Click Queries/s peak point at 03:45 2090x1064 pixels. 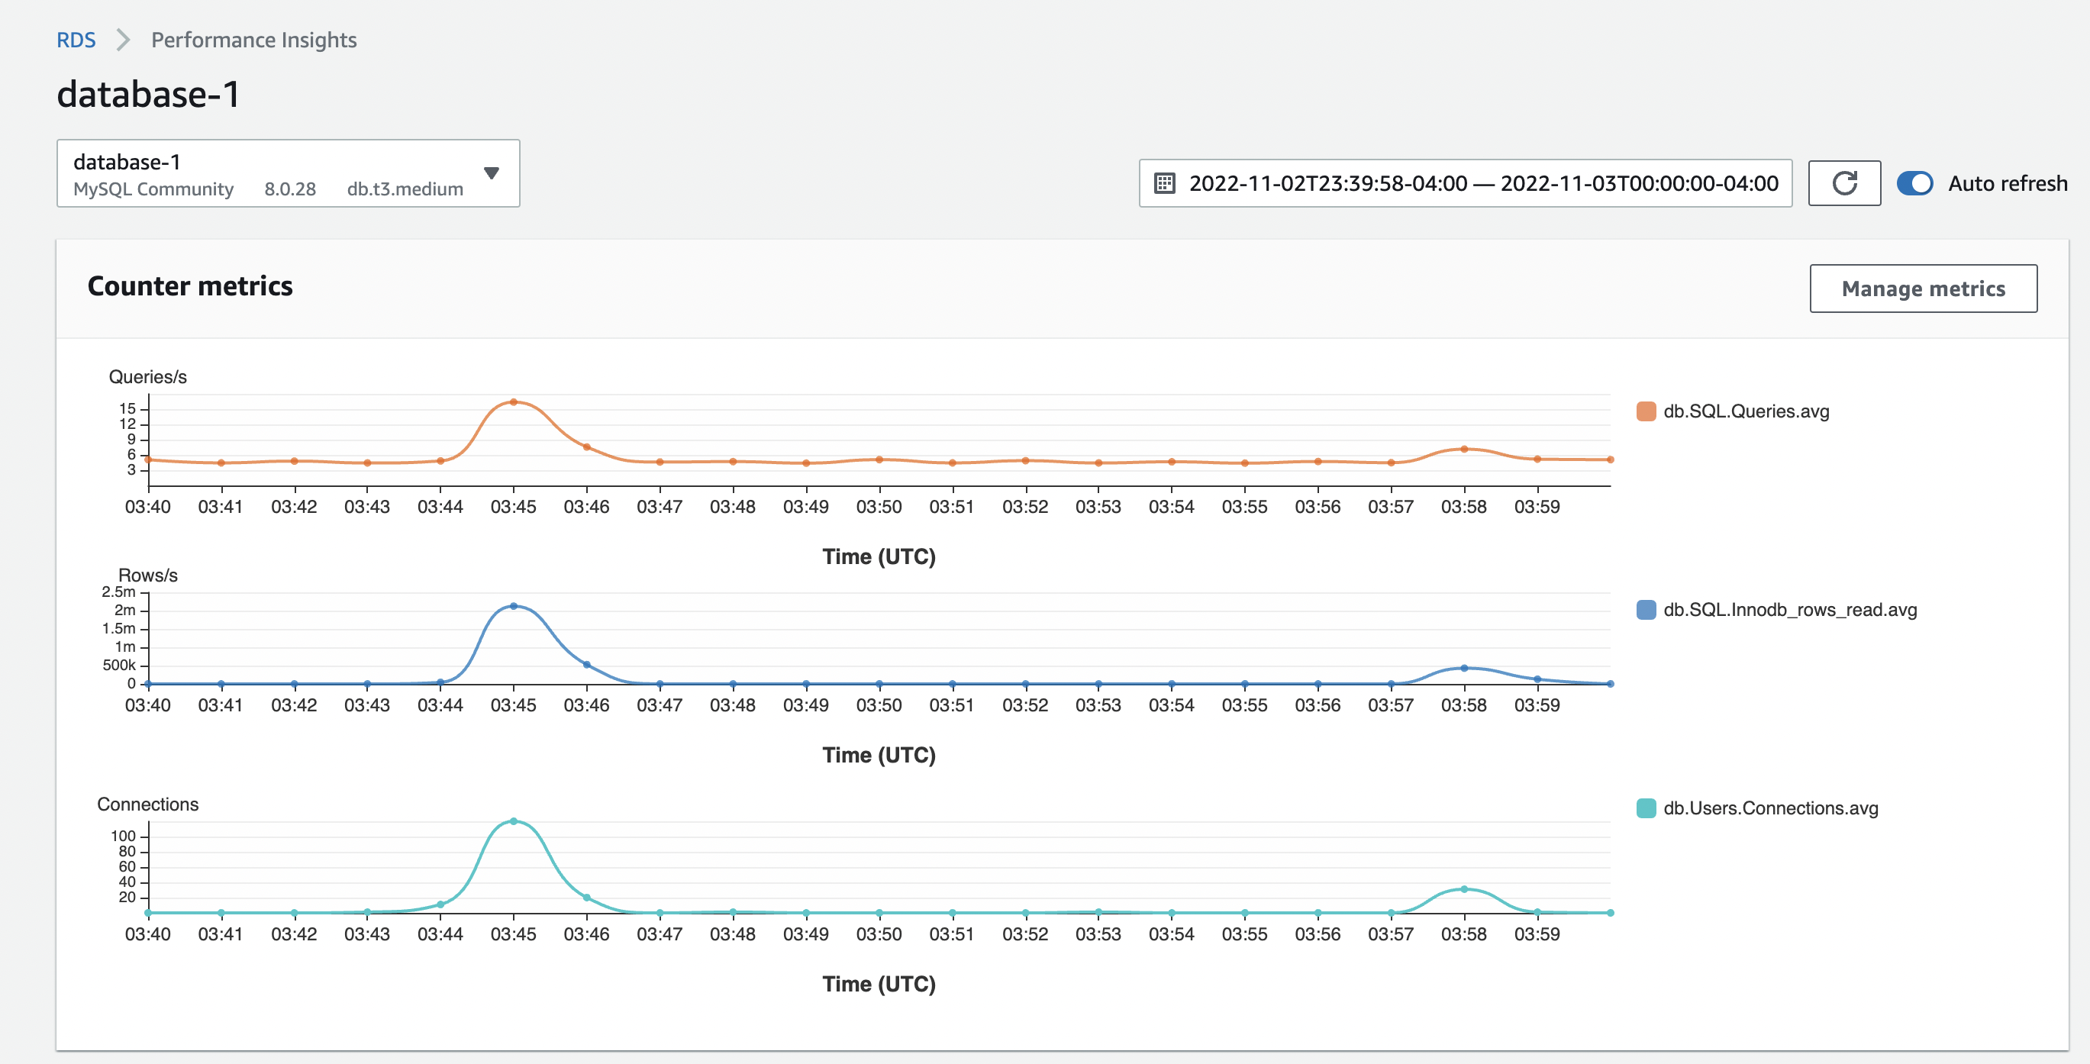[514, 402]
